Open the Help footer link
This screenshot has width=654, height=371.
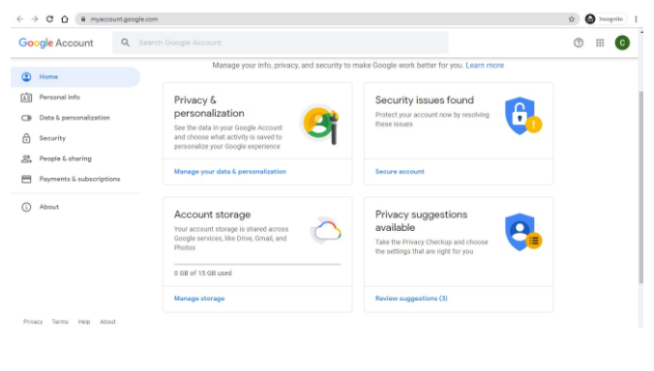click(84, 322)
